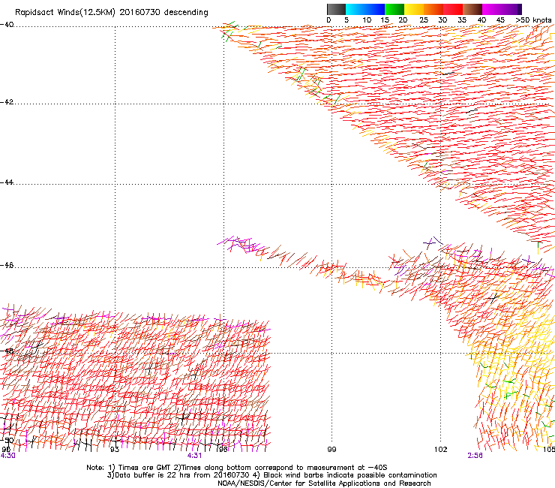
Task: Pick the brown 35-40 knots legend swatch
Action: point(472,9)
